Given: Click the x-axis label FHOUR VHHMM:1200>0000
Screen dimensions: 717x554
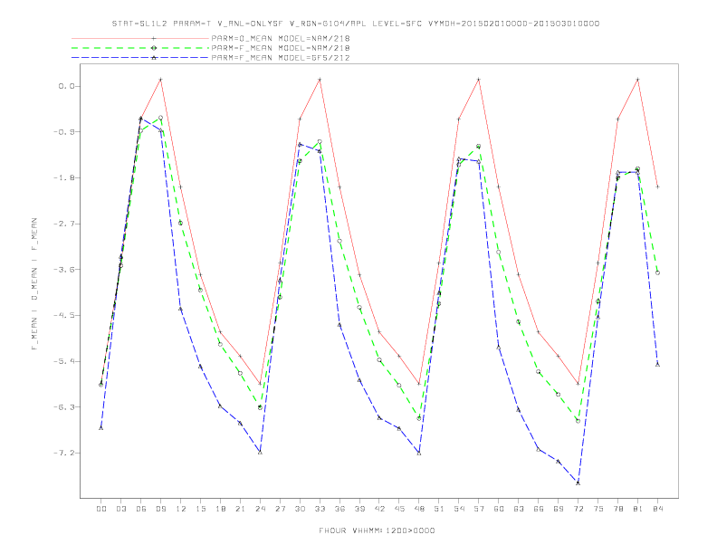Looking at the screenshot, I should (x=377, y=530).
